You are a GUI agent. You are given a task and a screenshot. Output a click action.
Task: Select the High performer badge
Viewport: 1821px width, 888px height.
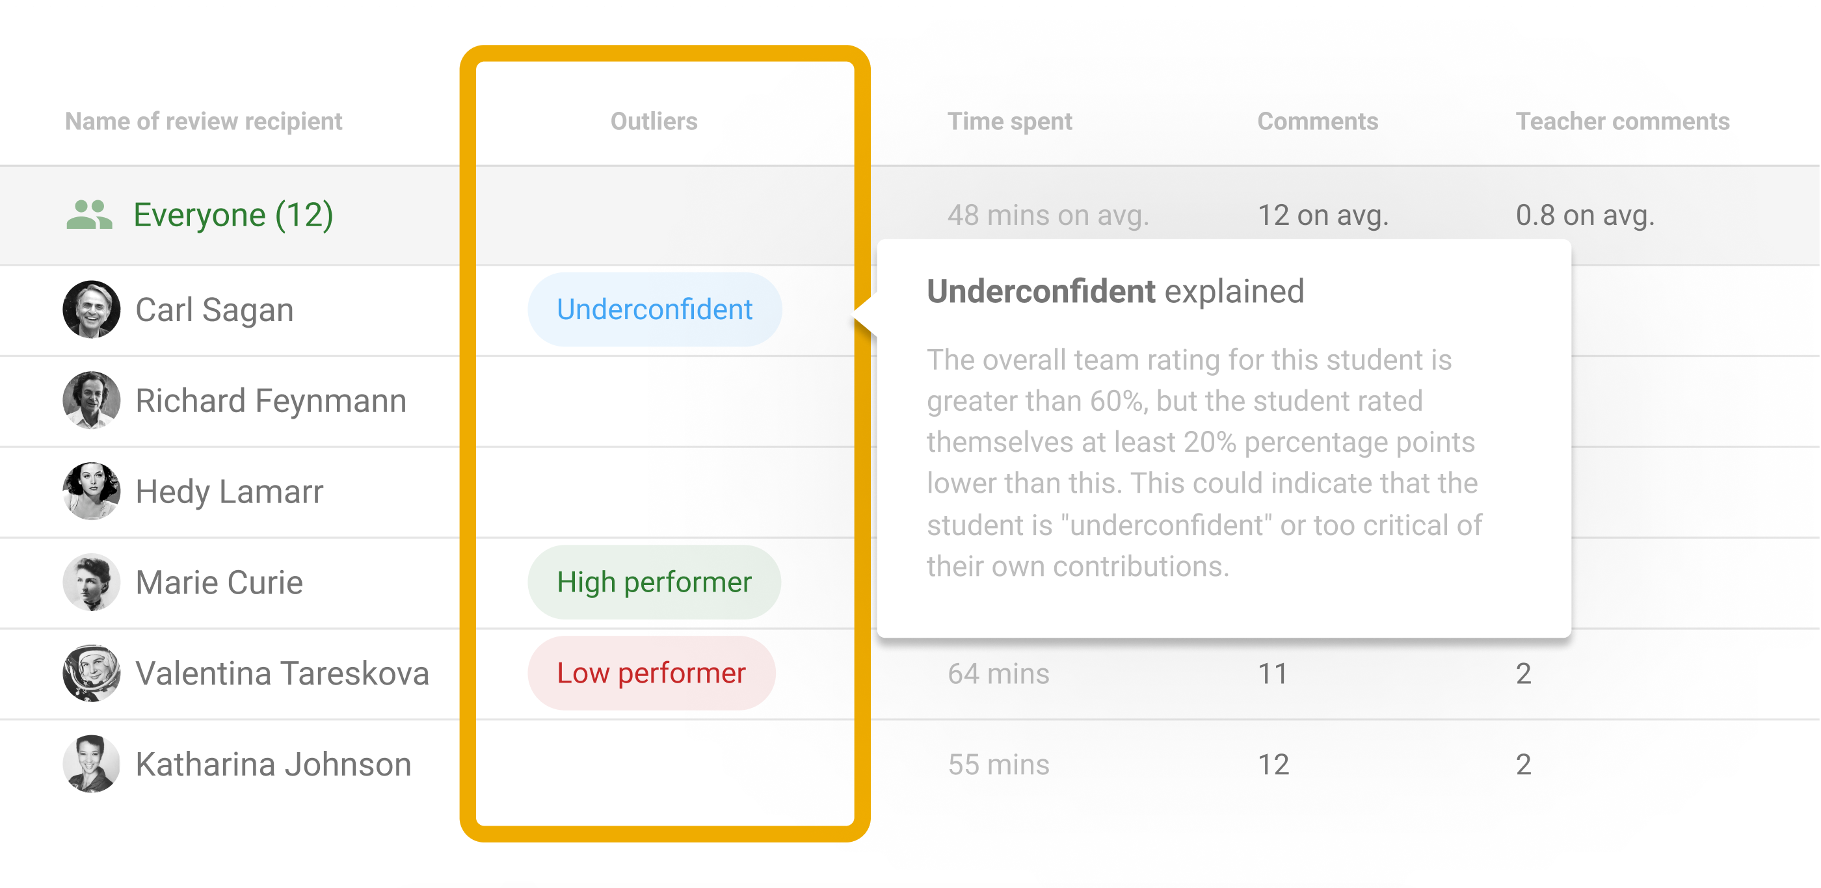click(x=654, y=582)
